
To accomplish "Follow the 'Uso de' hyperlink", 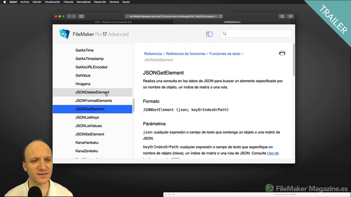I will [273, 153].
